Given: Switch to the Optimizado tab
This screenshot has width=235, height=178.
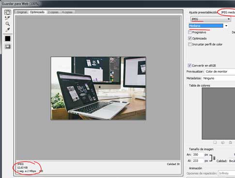Looking at the screenshot, I should click(37, 12).
